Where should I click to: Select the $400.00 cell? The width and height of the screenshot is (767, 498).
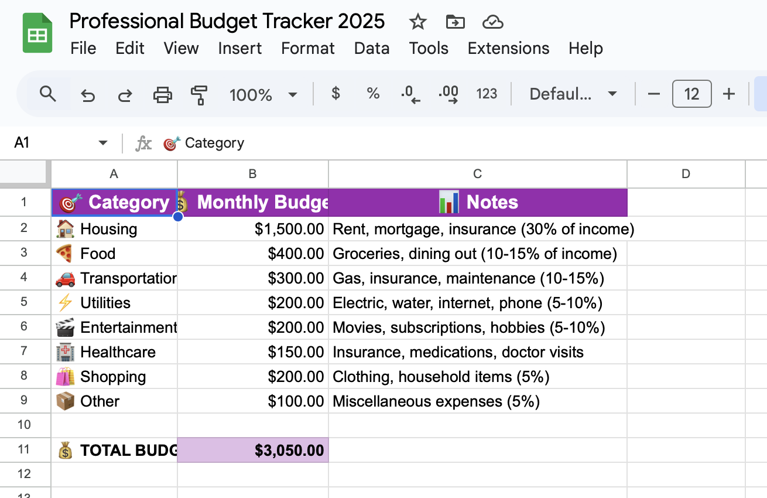(253, 253)
